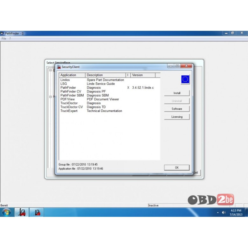Minimize the SecurityClient dialog
Viewport: 248px width, 248px height.
click(171, 66)
